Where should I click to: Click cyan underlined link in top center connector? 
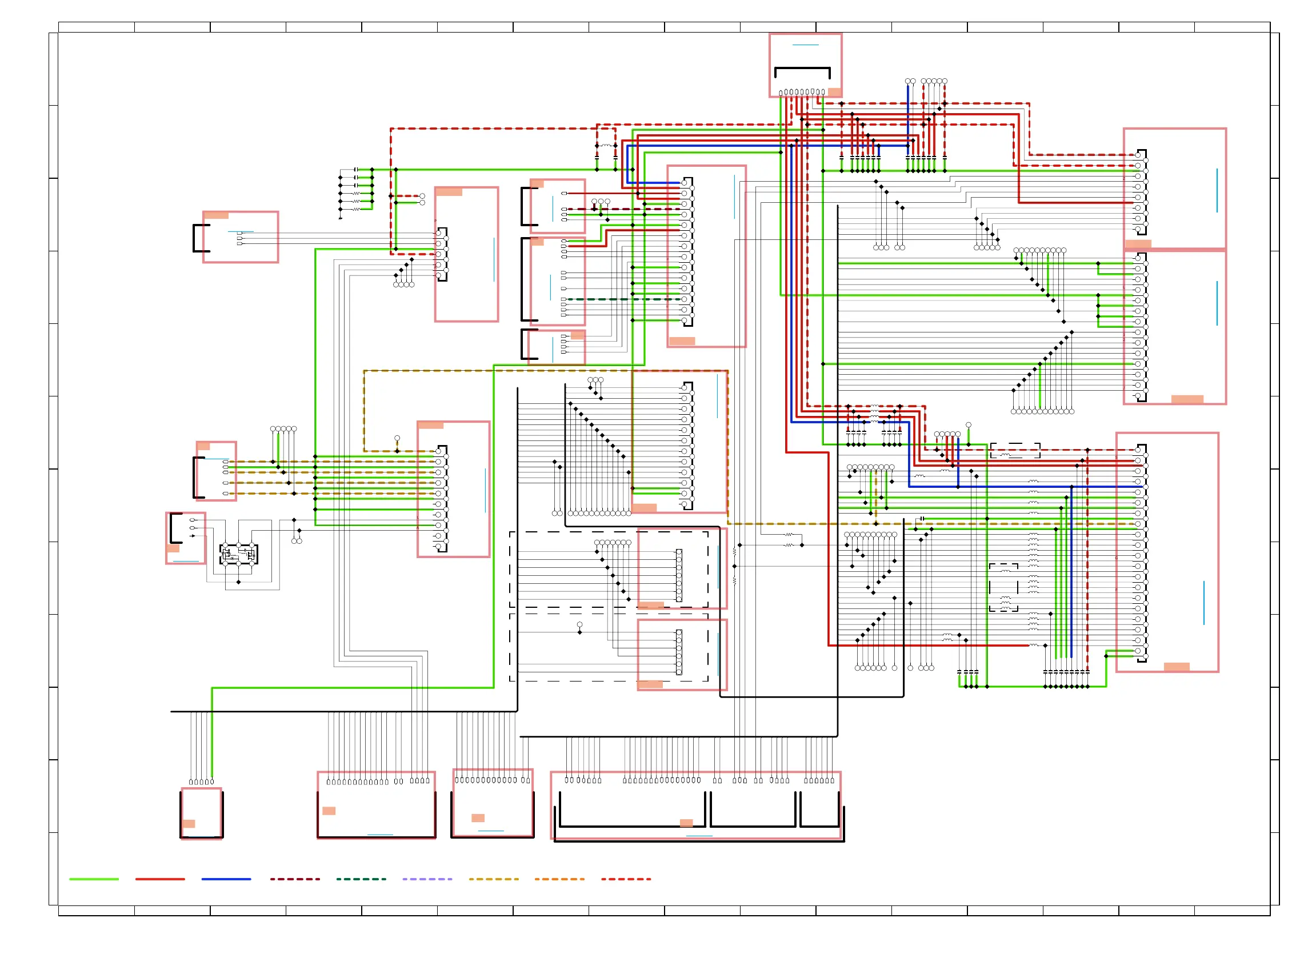pyautogui.click(x=805, y=45)
